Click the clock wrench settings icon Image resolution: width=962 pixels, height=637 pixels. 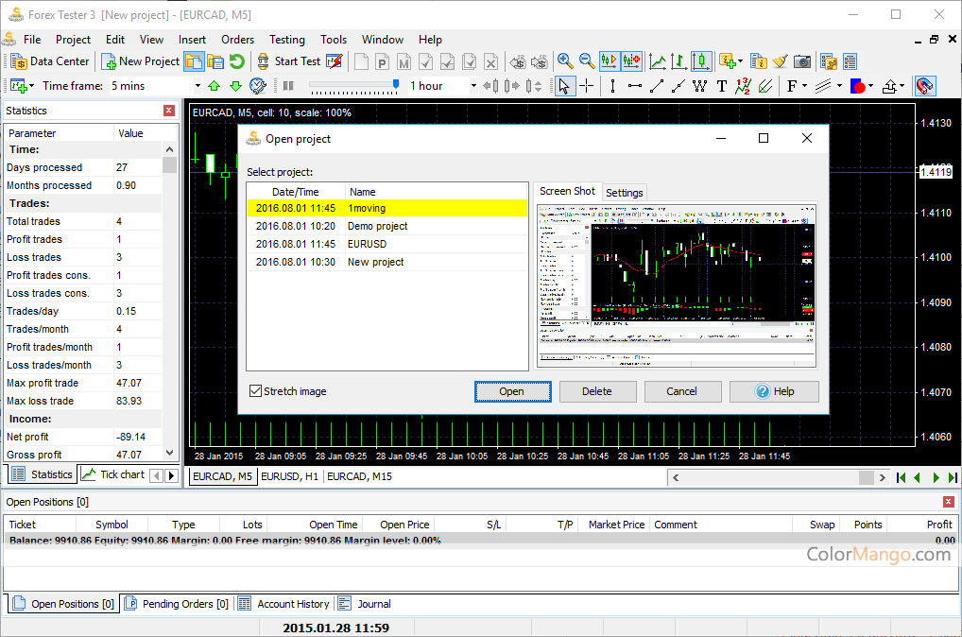coord(258,86)
